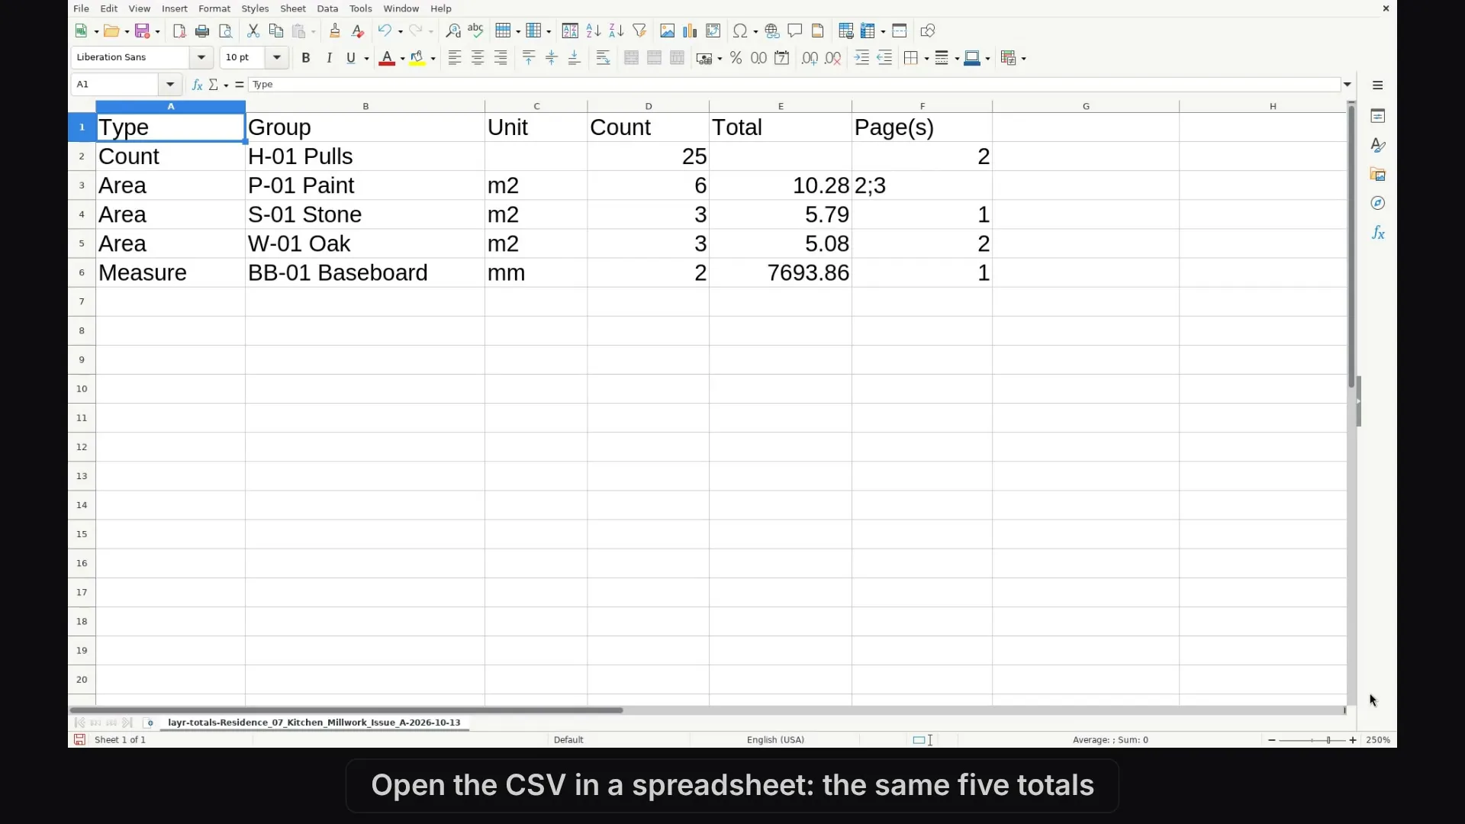Click the Function Wizard fx icon
Image resolution: width=1465 pixels, height=824 pixels.
coord(197,85)
